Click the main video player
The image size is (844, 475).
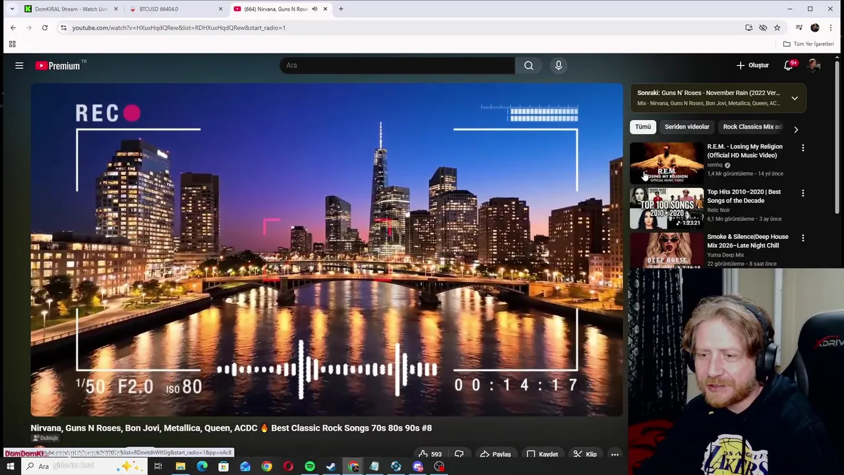[x=326, y=249]
